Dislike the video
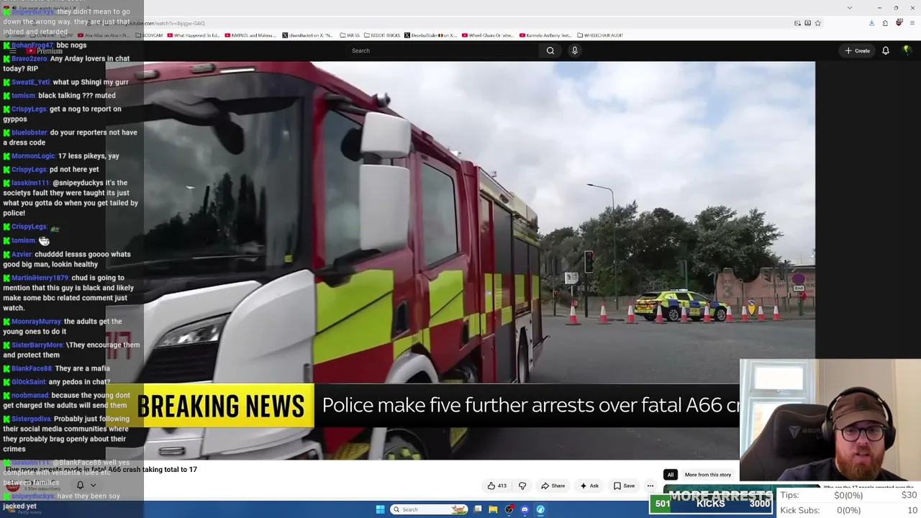Screen dimensions: 921x518 [x=522, y=486]
